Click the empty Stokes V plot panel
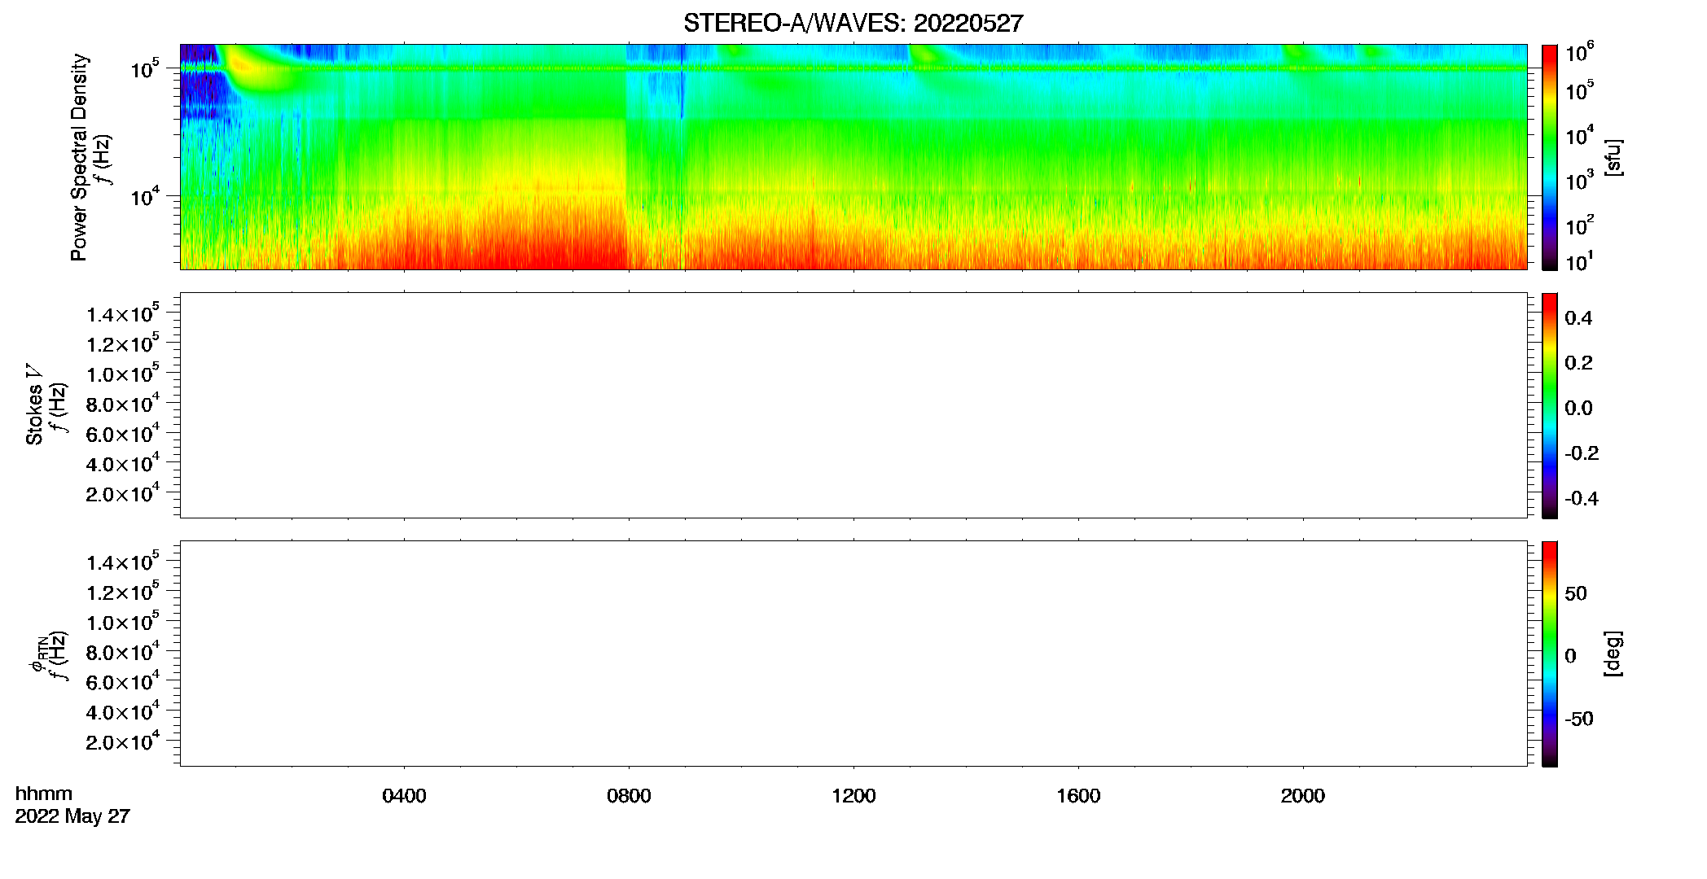The image size is (1707, 879). pos(853,405)
